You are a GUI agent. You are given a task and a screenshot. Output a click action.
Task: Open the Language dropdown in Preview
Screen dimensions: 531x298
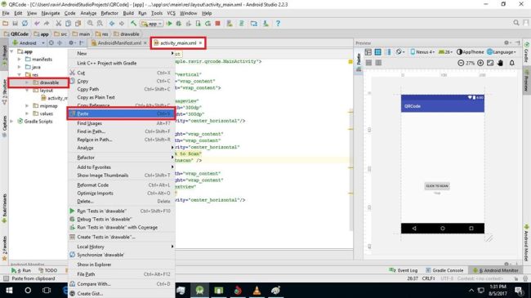[502, 51]
